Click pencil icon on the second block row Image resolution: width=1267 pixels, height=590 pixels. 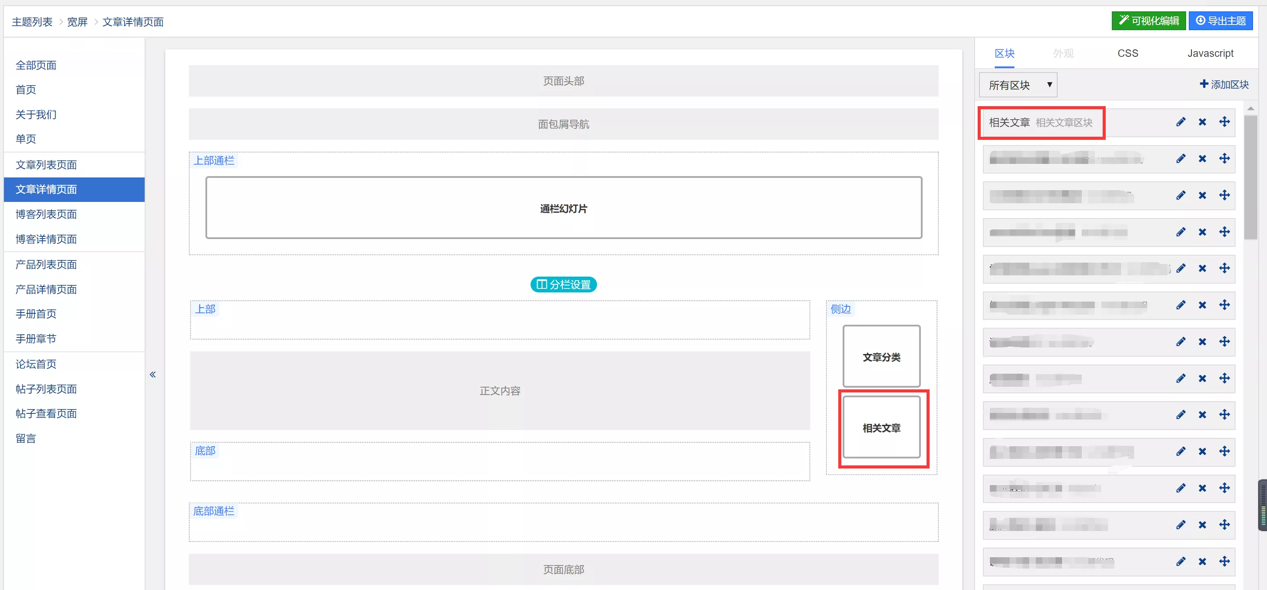click(1180, 158)
